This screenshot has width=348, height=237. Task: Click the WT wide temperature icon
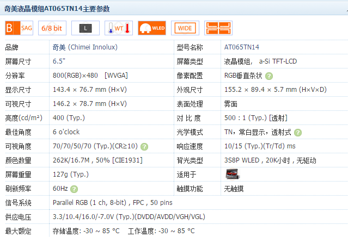(119, 28)
